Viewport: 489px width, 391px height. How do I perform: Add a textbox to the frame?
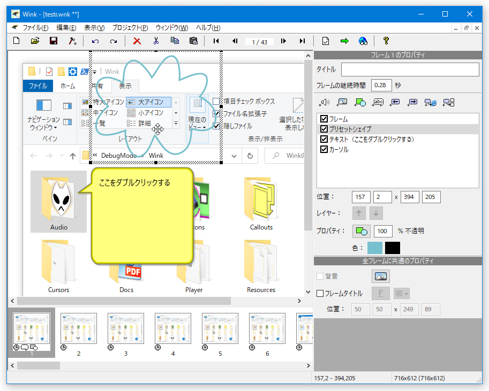click(378, 102)
